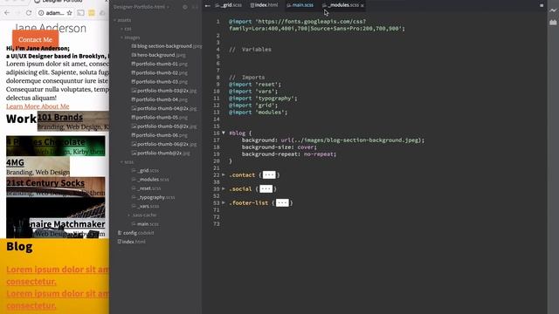This screenshot has height=314, width=559.
Task: Click the ellipsis fold marker in .social
Action: coord(266,189)
